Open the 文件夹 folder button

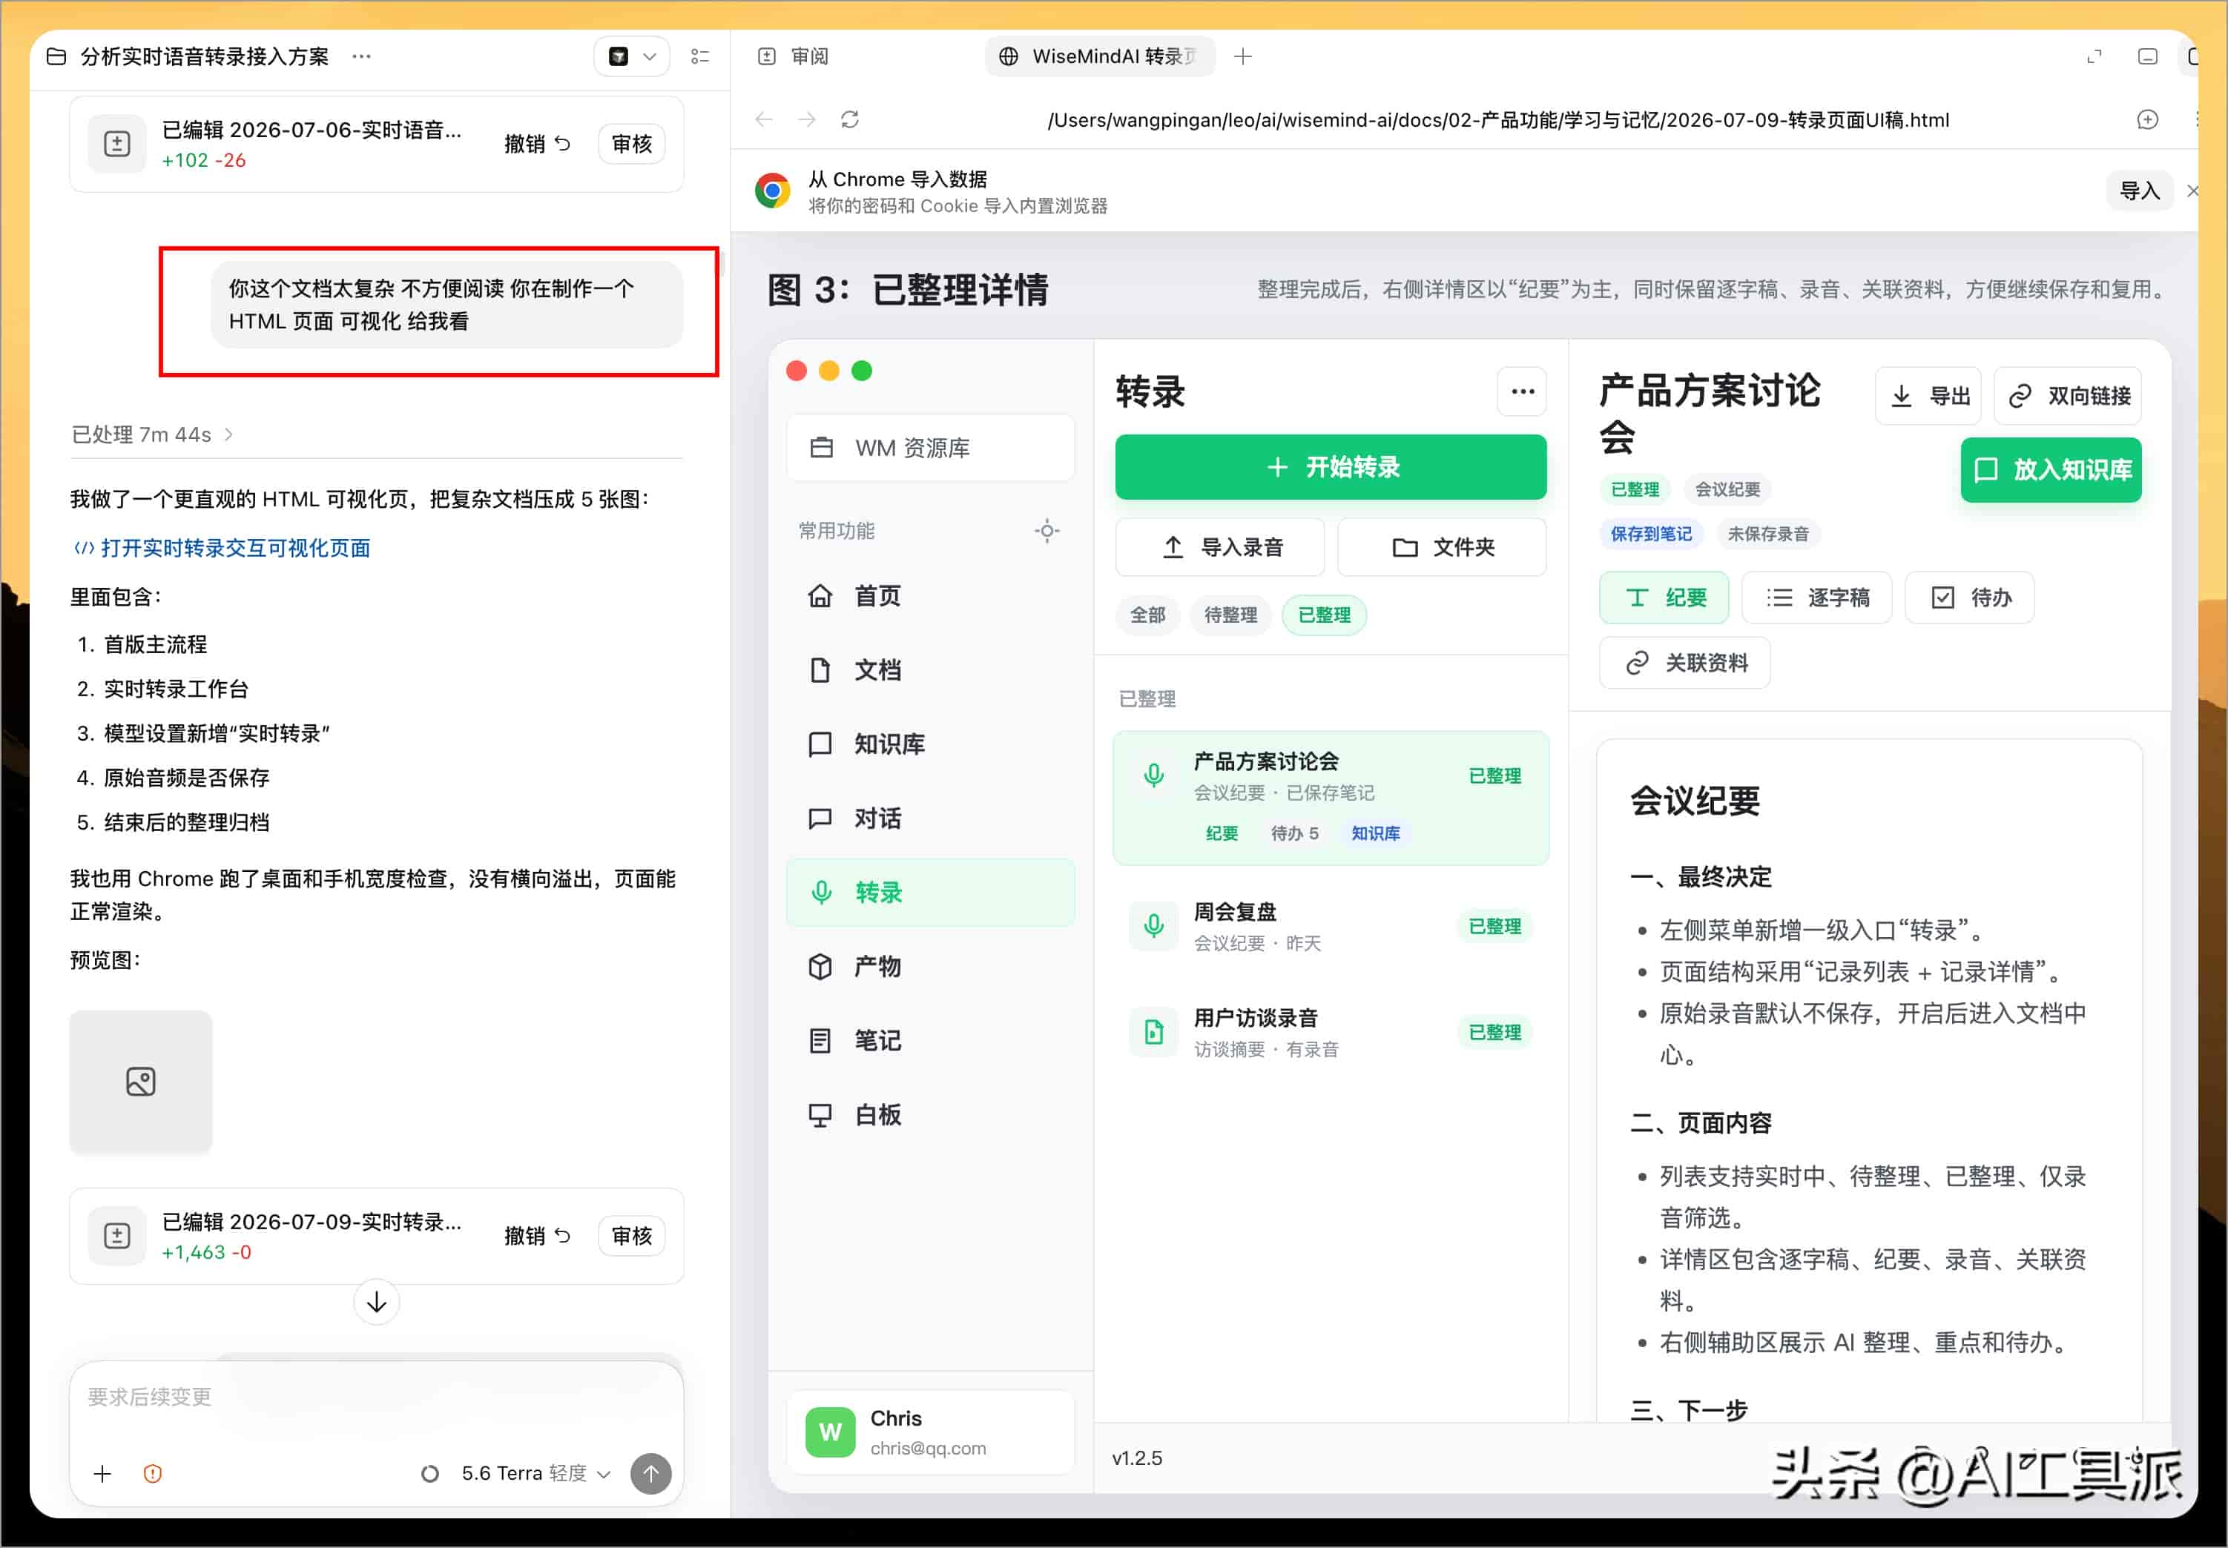(1442, 547)
